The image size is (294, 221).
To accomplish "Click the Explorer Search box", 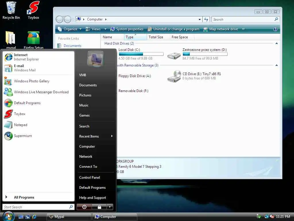I will 246,19.
